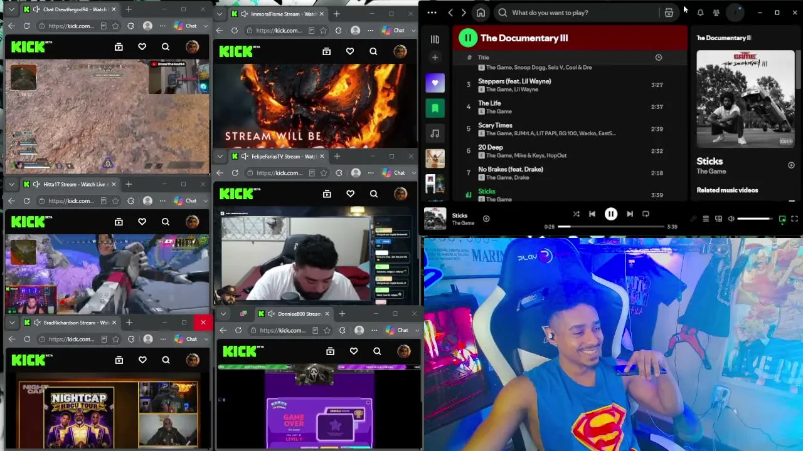Select the Hitta17 Stream browser tab
803x451 pixels.
point(69,184)
